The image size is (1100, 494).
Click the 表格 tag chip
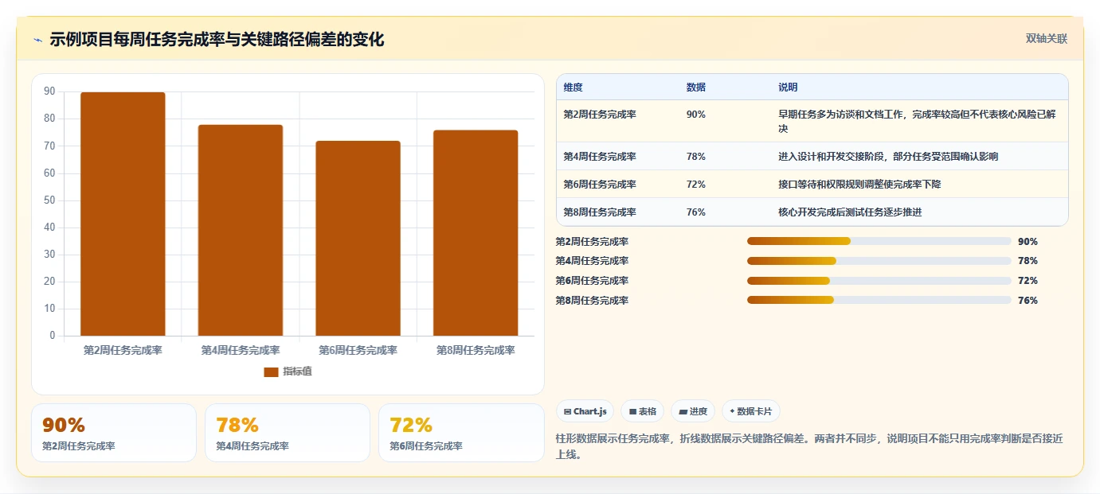click(642, 411)
